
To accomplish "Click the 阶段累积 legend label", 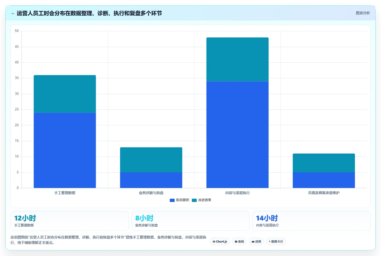I will tap(183, 200).
